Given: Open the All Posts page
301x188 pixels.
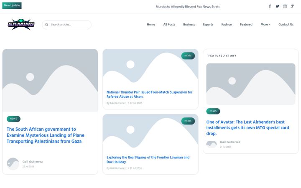Looking at the screenshot, I should click(169, 24).
